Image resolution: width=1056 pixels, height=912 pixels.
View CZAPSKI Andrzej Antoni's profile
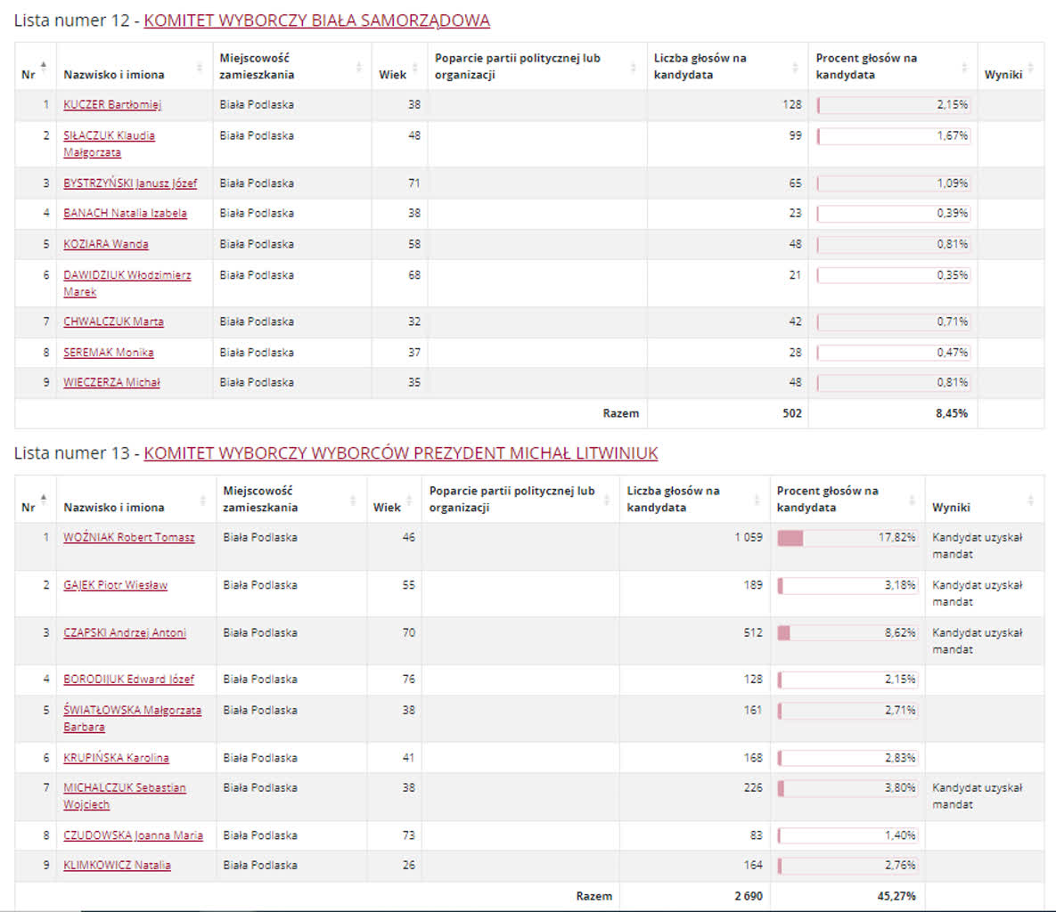pyautogui.click(x=125, y=633)
